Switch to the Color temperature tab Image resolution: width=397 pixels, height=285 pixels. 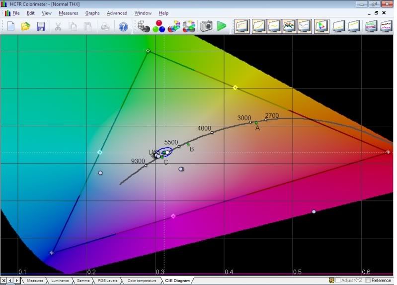tap(142, 281)
